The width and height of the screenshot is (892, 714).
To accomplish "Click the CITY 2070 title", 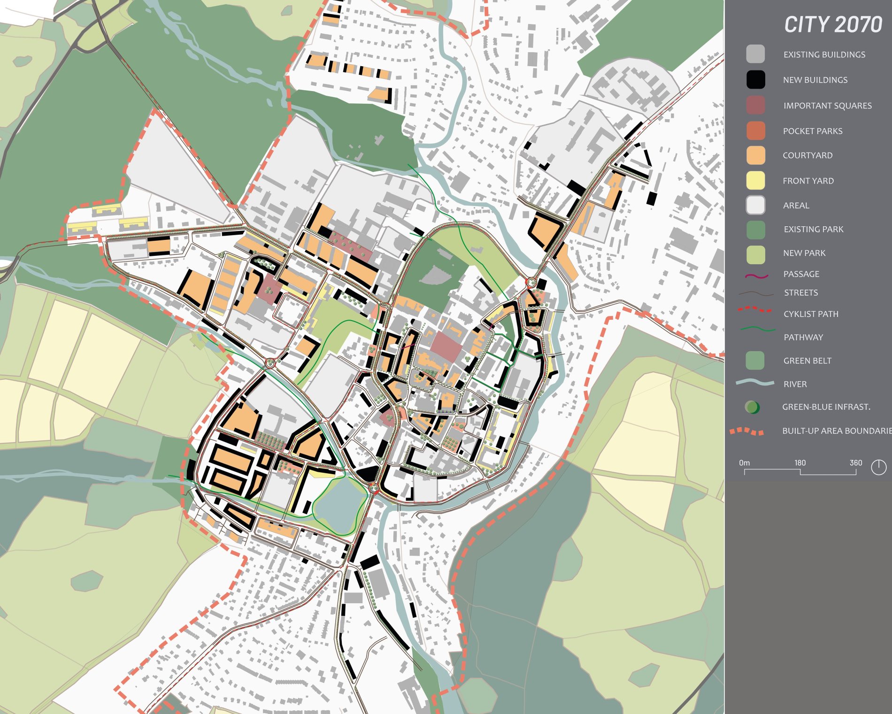I will (x=833, y=24).
